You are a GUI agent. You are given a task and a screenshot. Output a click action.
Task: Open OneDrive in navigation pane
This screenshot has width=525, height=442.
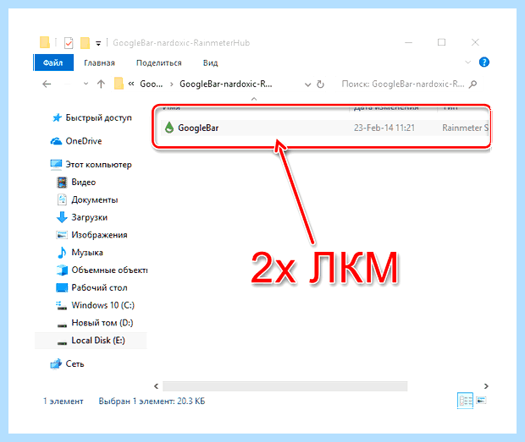[x=83, y=141]
